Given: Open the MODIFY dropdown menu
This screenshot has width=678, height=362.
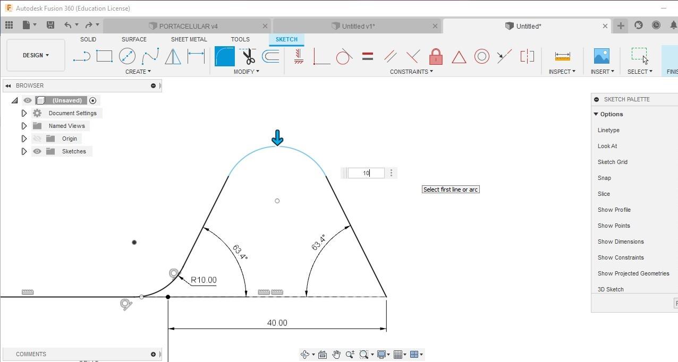Looking at the screenshot, I should pos(246,72).
